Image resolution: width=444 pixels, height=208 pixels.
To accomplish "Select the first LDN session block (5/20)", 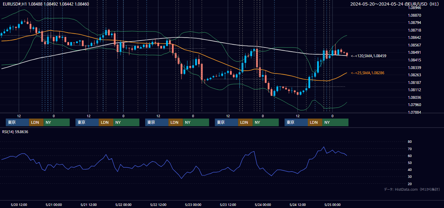I will pos(36,122).
